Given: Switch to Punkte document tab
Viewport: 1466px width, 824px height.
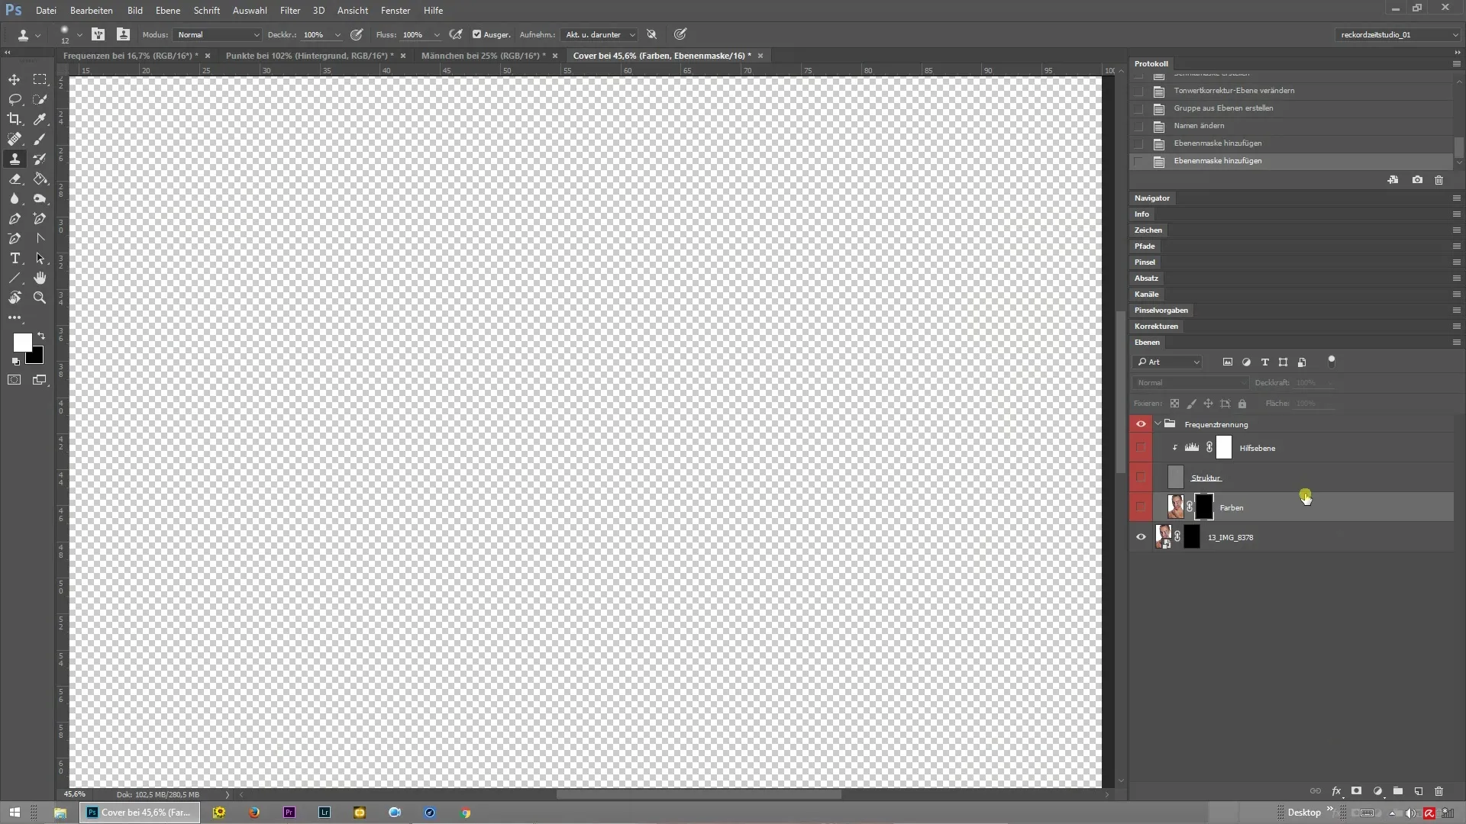Looking at the screenshot, I should pos(310,56).
